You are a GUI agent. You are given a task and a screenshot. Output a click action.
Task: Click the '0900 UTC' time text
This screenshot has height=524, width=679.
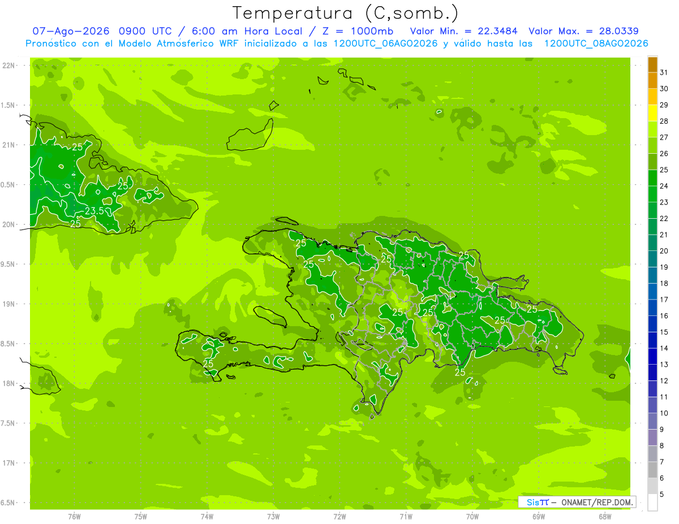[x=147, y=31]
